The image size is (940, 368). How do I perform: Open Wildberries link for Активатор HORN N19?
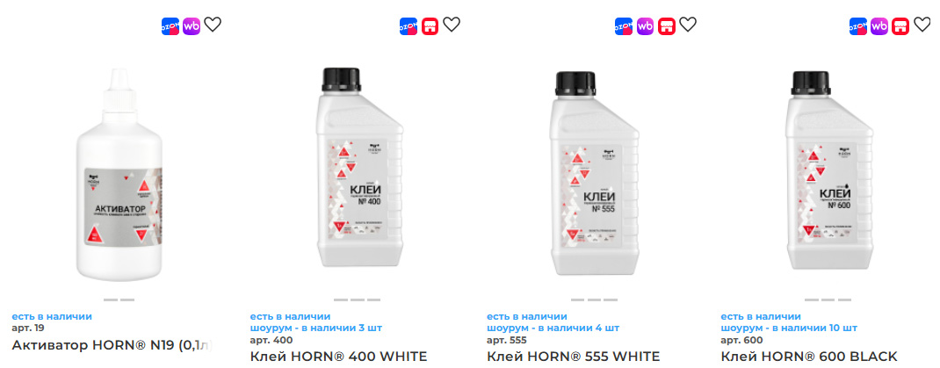(x=192, y=26)
